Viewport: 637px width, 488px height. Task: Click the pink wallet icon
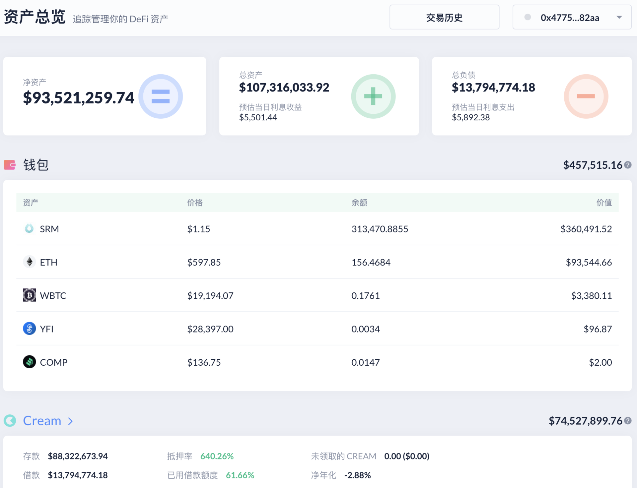(10, 165)
